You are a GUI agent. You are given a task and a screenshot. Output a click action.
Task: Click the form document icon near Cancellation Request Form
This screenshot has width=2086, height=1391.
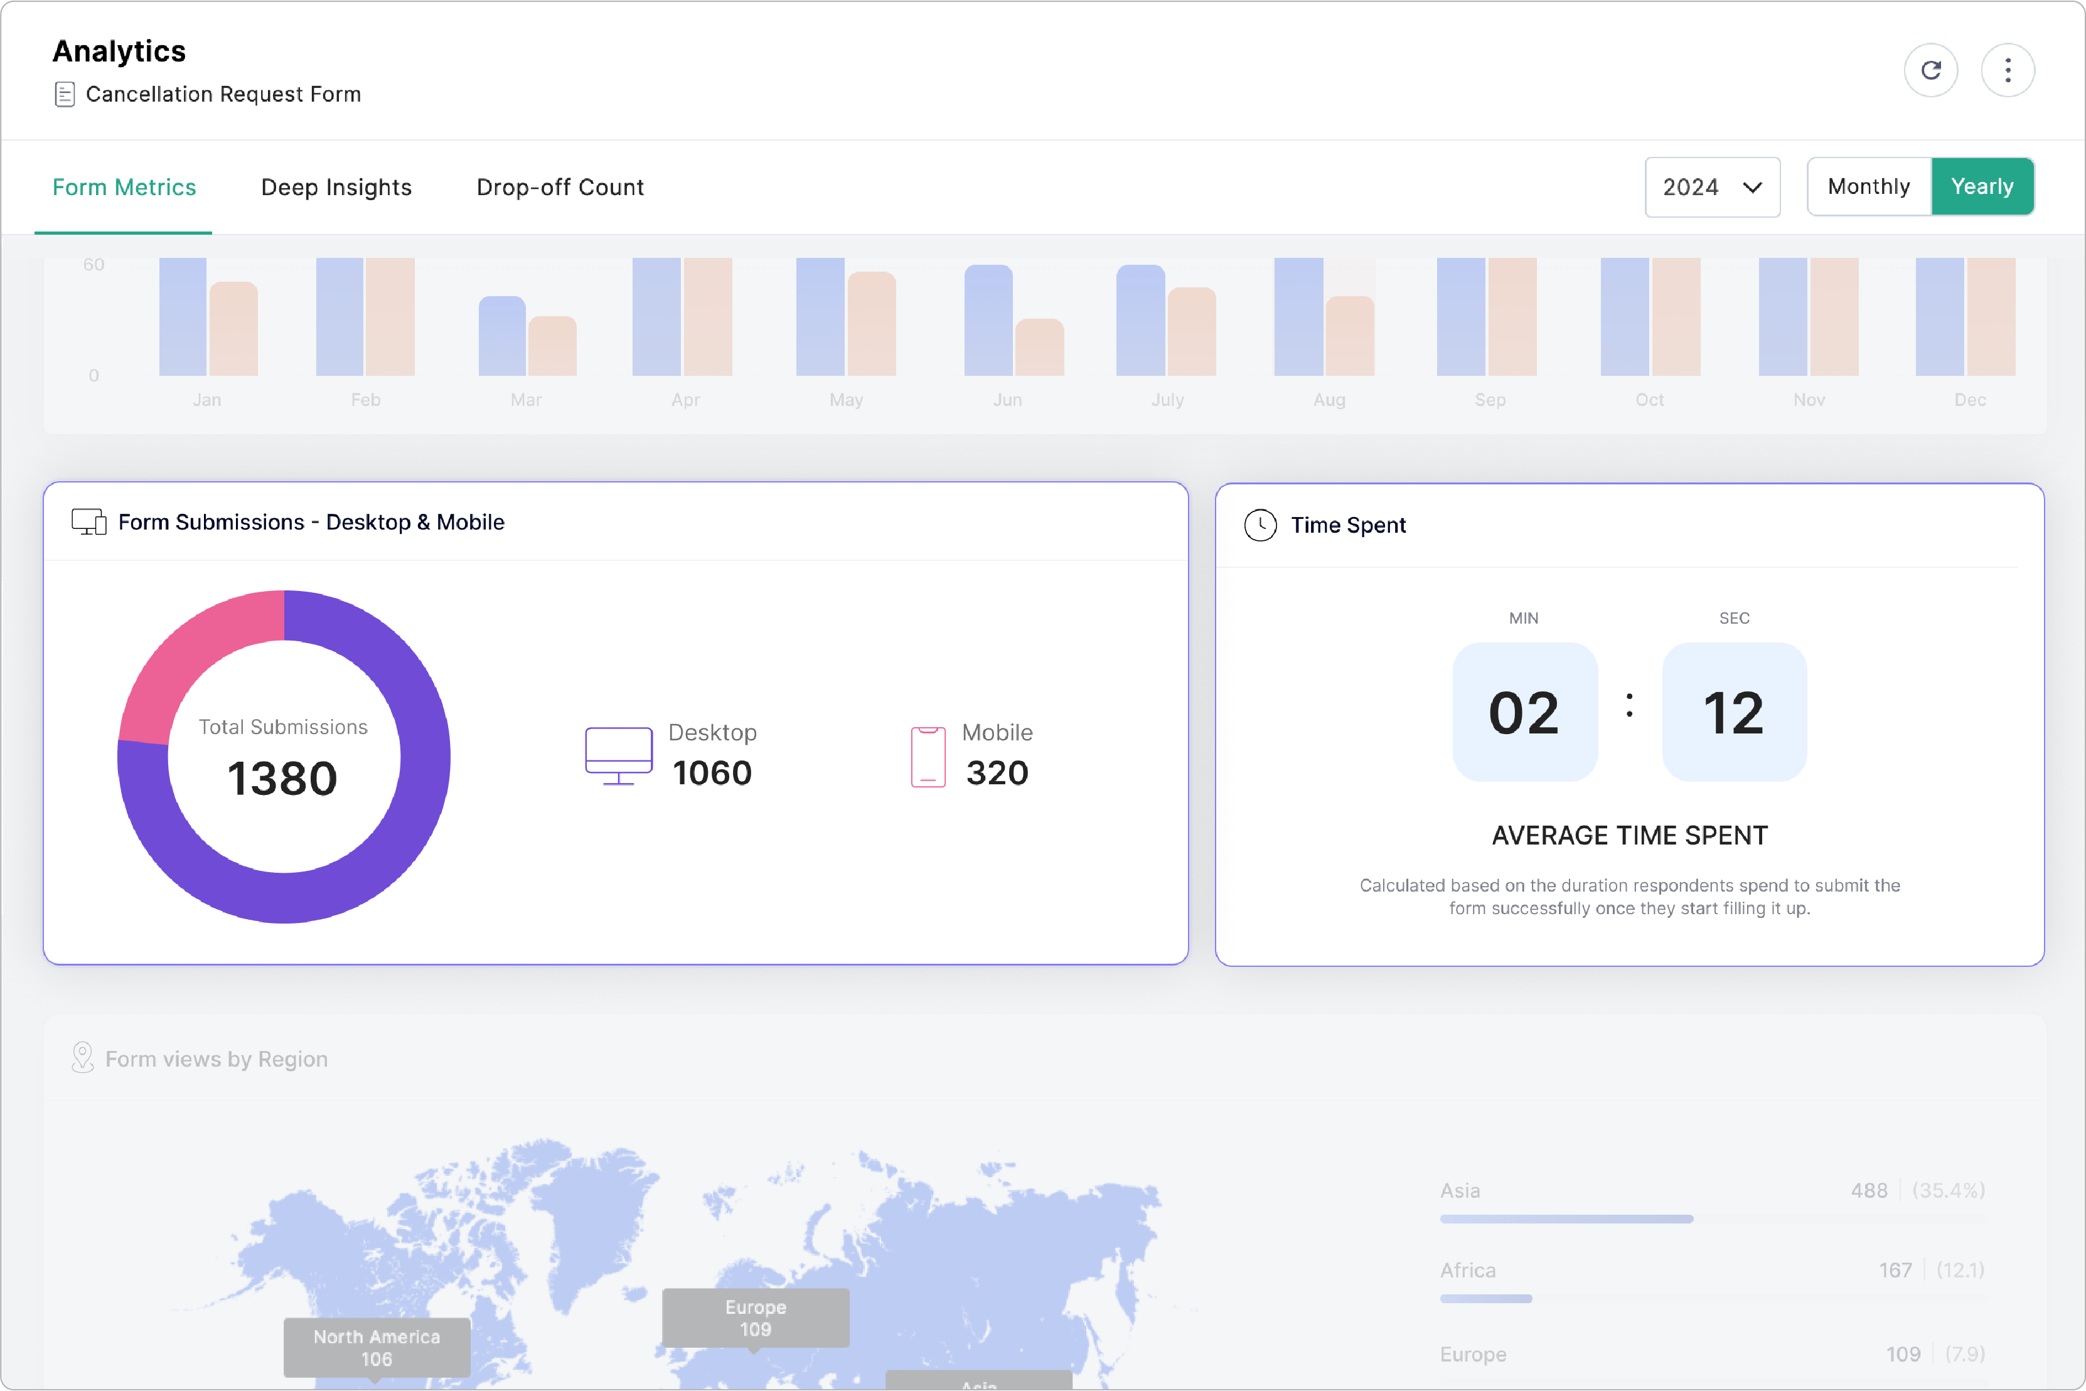pyautogui.click(x=65, y=94)
